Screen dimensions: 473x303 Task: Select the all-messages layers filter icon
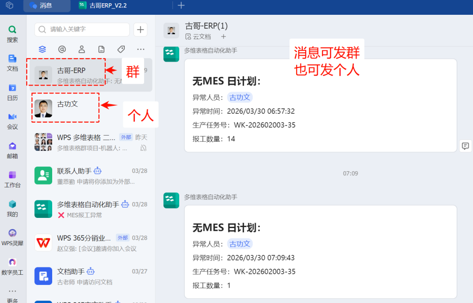point(42,49)
